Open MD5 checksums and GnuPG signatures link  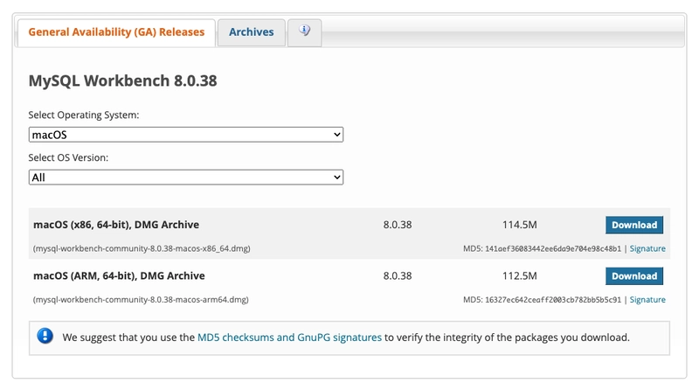point(289,338)
